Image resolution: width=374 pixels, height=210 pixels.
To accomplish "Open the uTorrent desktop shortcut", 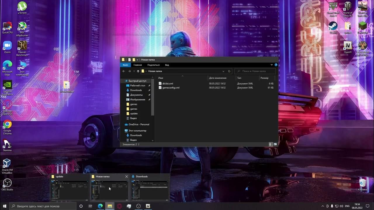I will [x=22, y=8].
